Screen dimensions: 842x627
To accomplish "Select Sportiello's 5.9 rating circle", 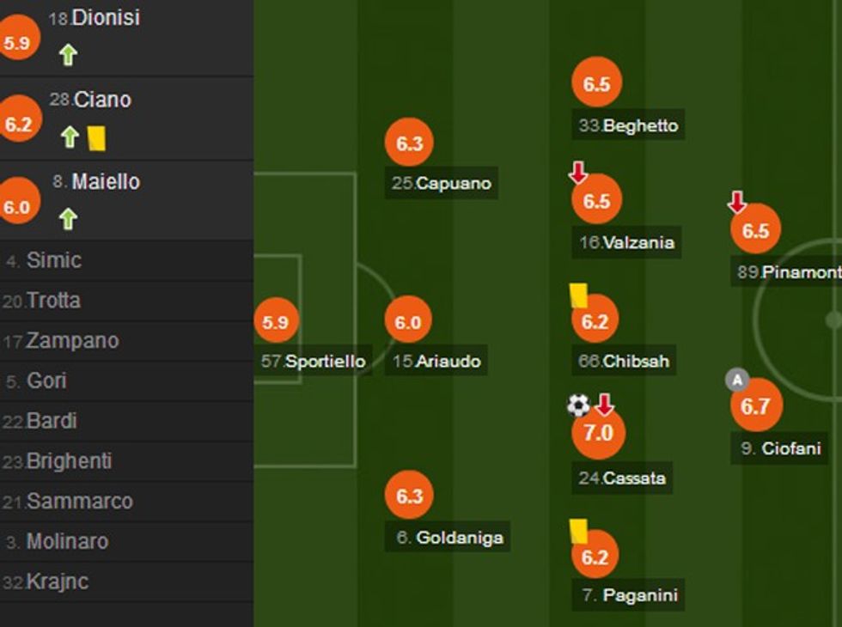I will click(276, 322).
